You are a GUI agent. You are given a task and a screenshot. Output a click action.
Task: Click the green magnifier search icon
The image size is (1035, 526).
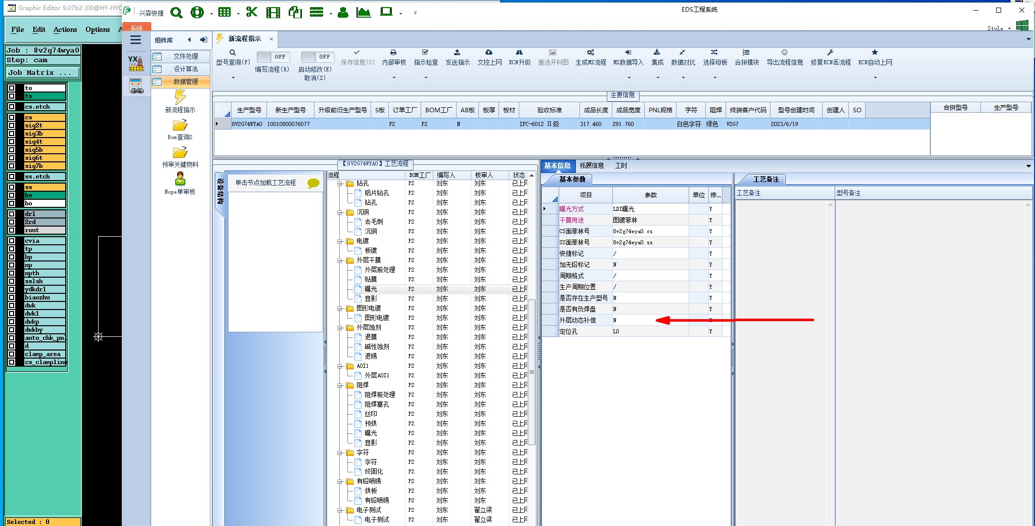176,13
